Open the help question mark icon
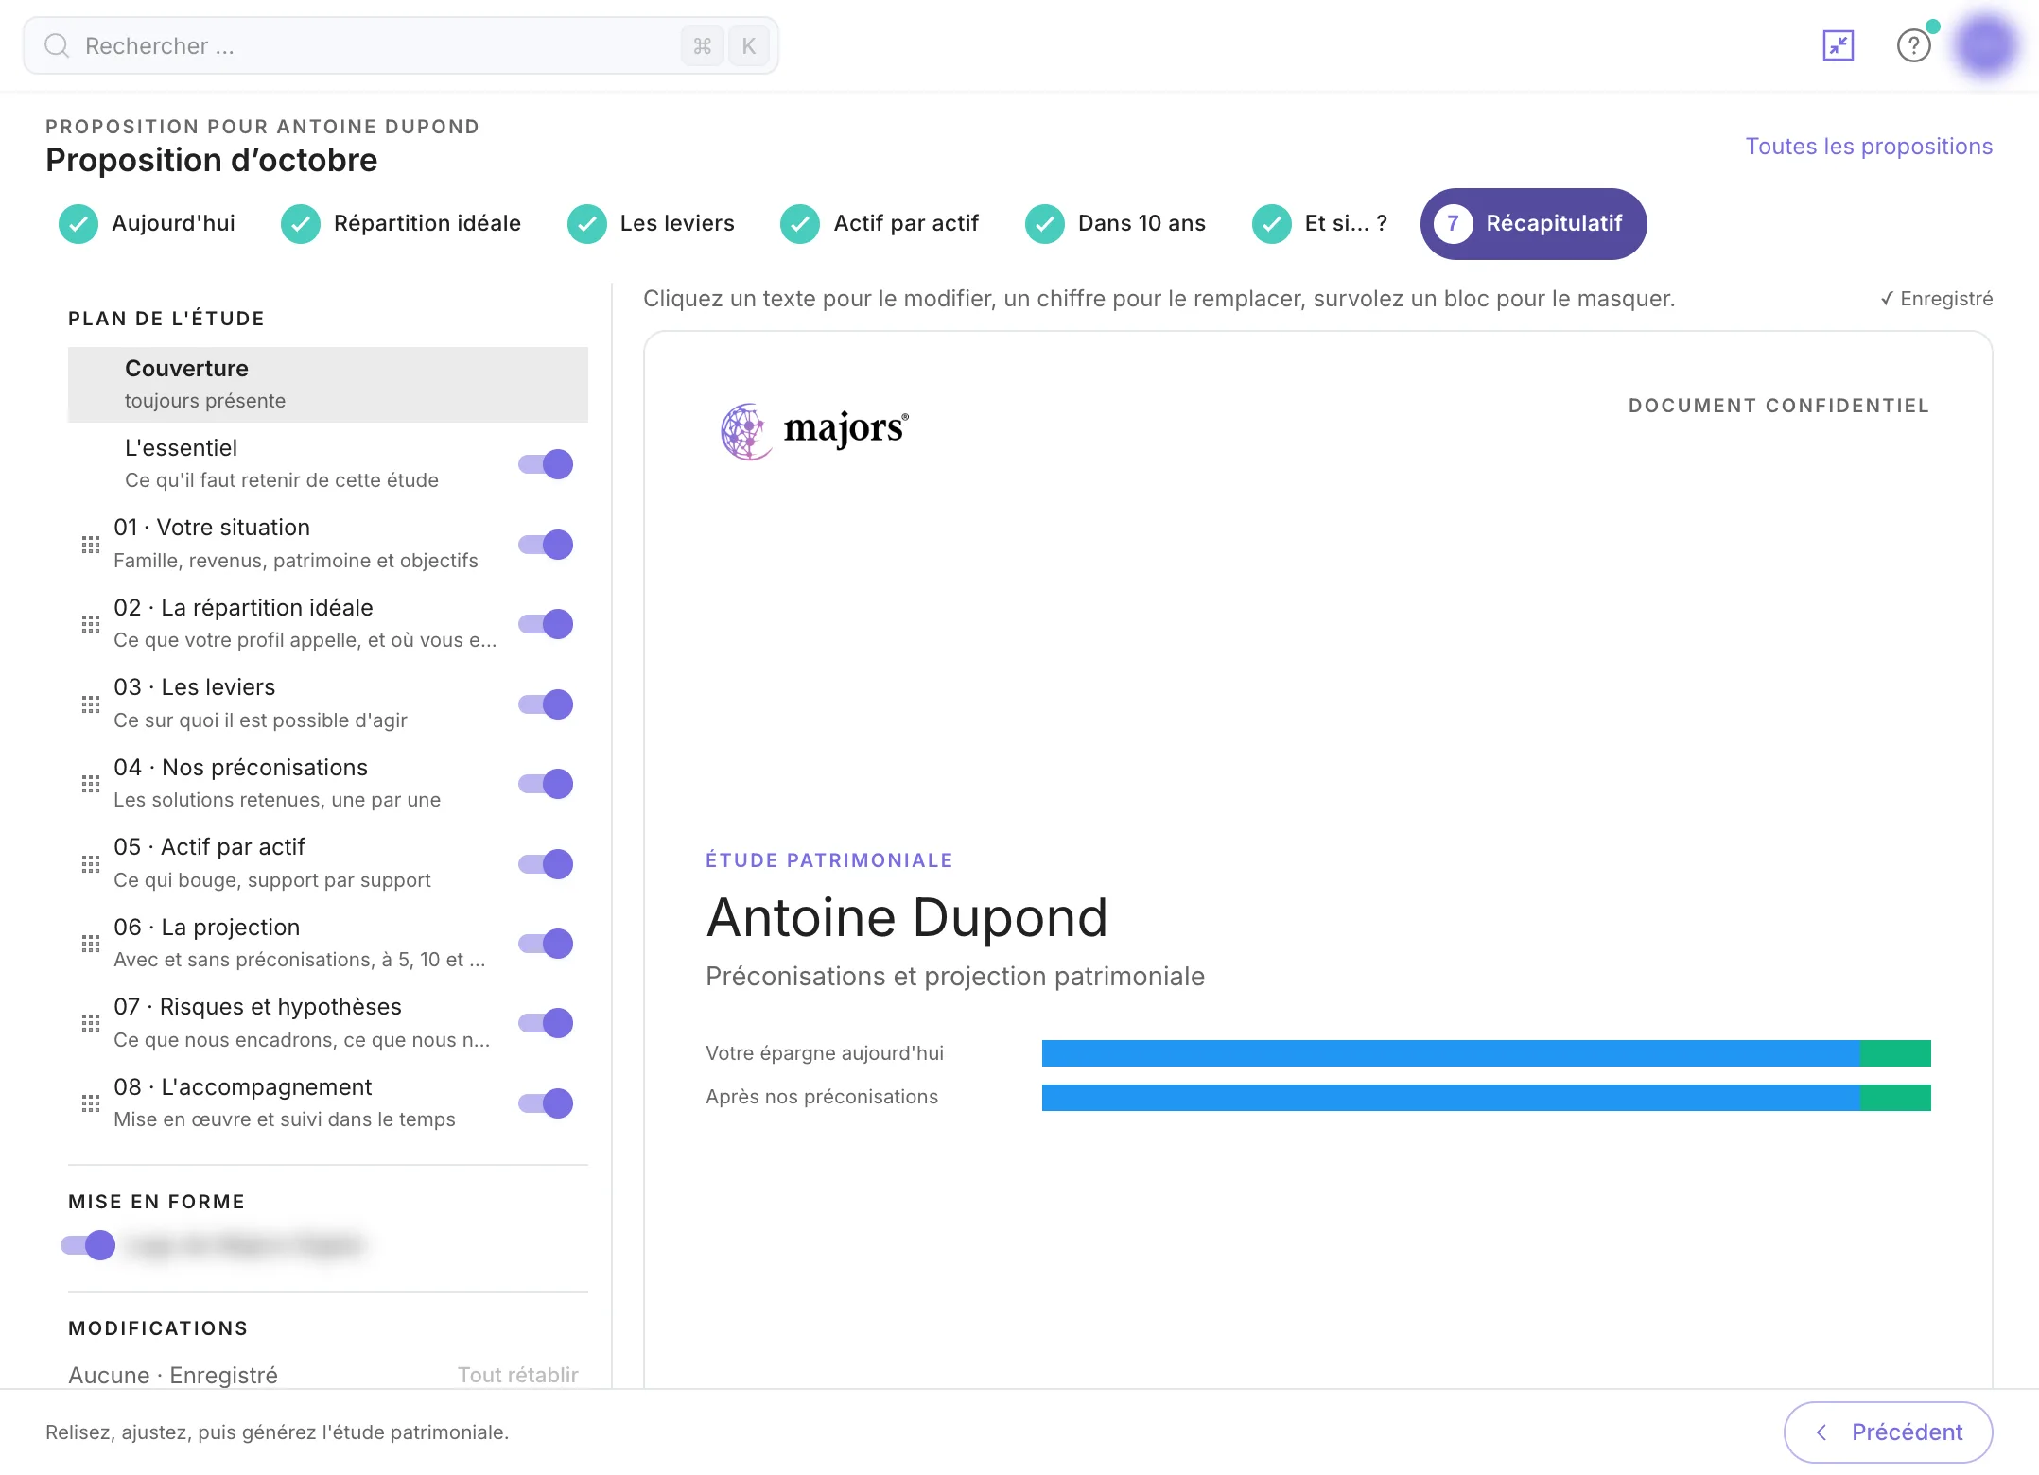 click(1913, 45)
